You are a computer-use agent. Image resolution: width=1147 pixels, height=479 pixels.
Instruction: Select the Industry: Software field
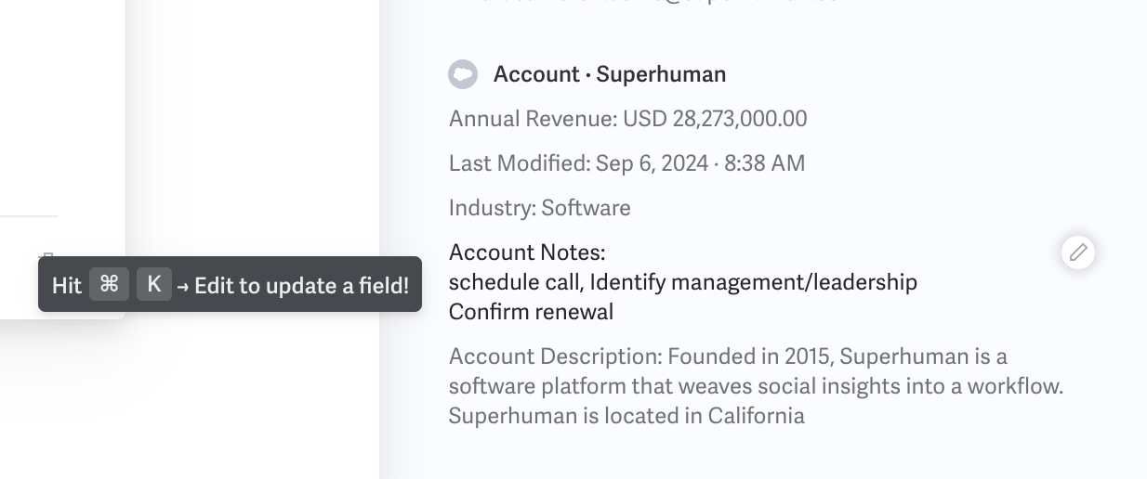[x=539, y=208]
